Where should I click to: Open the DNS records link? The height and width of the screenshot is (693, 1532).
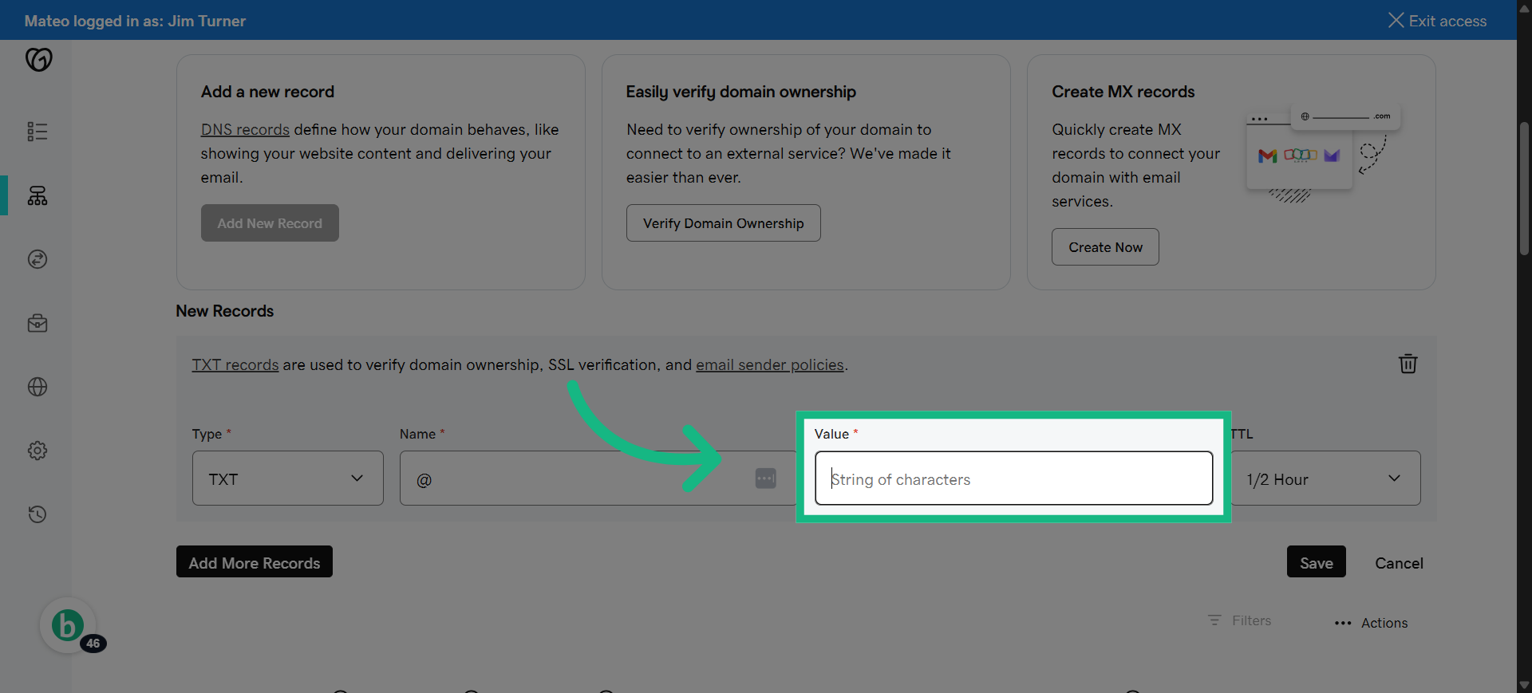[245, 129]
